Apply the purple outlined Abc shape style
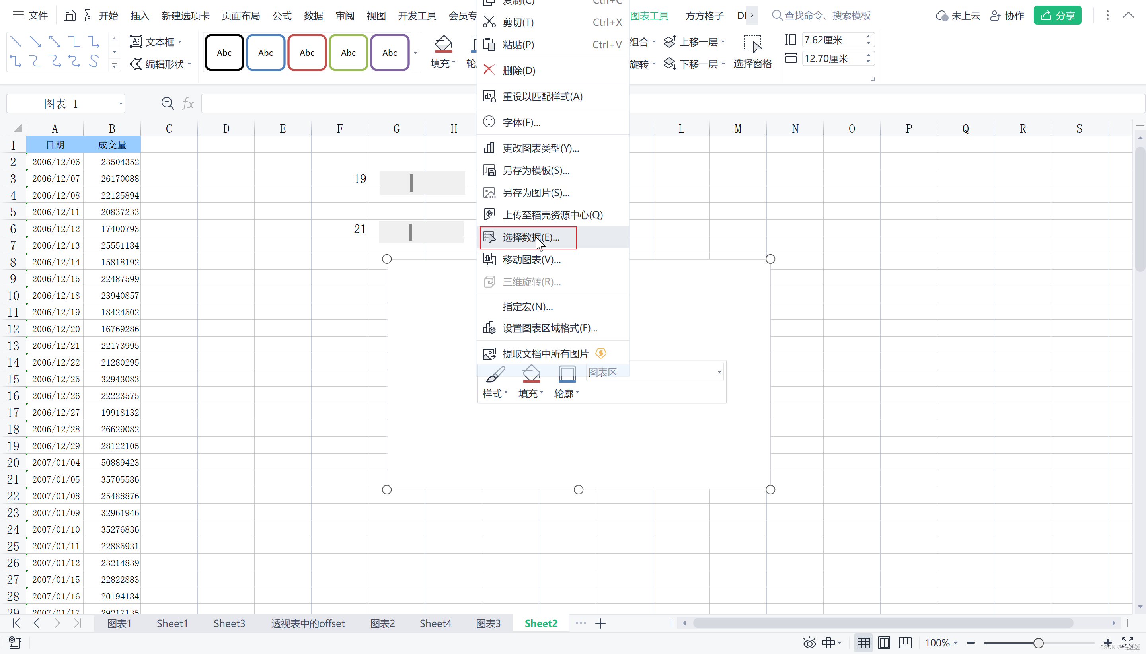Viewport: 1146px width, 654px height. click(390, 53)
